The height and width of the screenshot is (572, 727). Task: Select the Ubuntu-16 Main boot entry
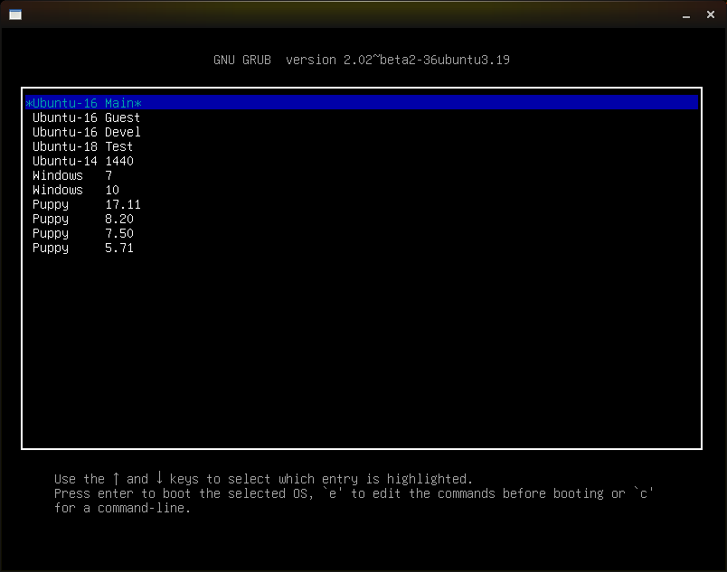pos(362,102)
